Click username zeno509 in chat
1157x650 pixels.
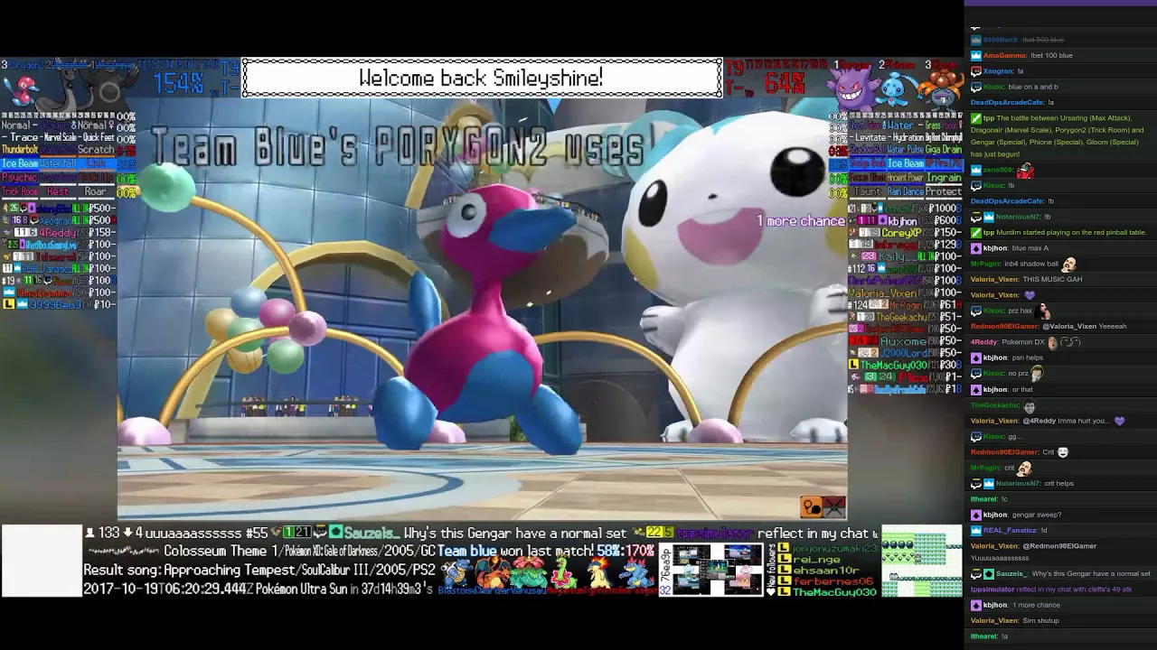(999, 170)
